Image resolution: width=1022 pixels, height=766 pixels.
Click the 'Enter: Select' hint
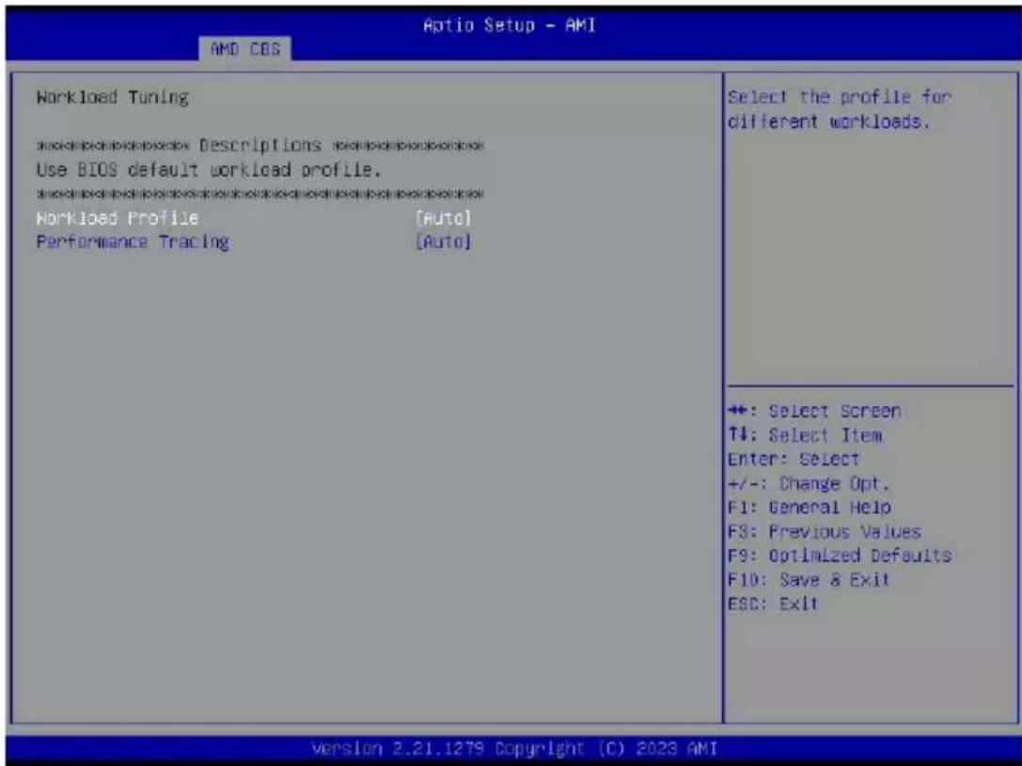[794, 460]
